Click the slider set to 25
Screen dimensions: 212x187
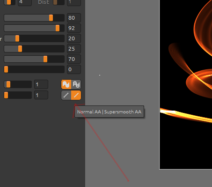(34, 49)
